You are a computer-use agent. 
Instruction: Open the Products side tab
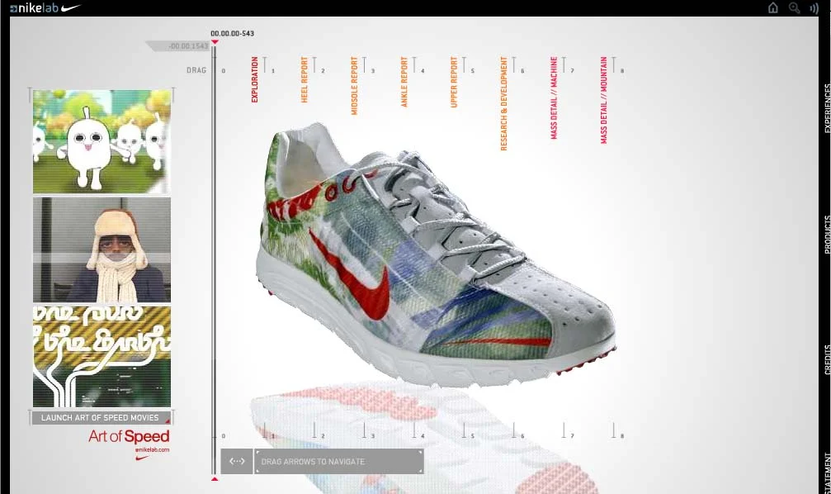(x=827, y=234)
